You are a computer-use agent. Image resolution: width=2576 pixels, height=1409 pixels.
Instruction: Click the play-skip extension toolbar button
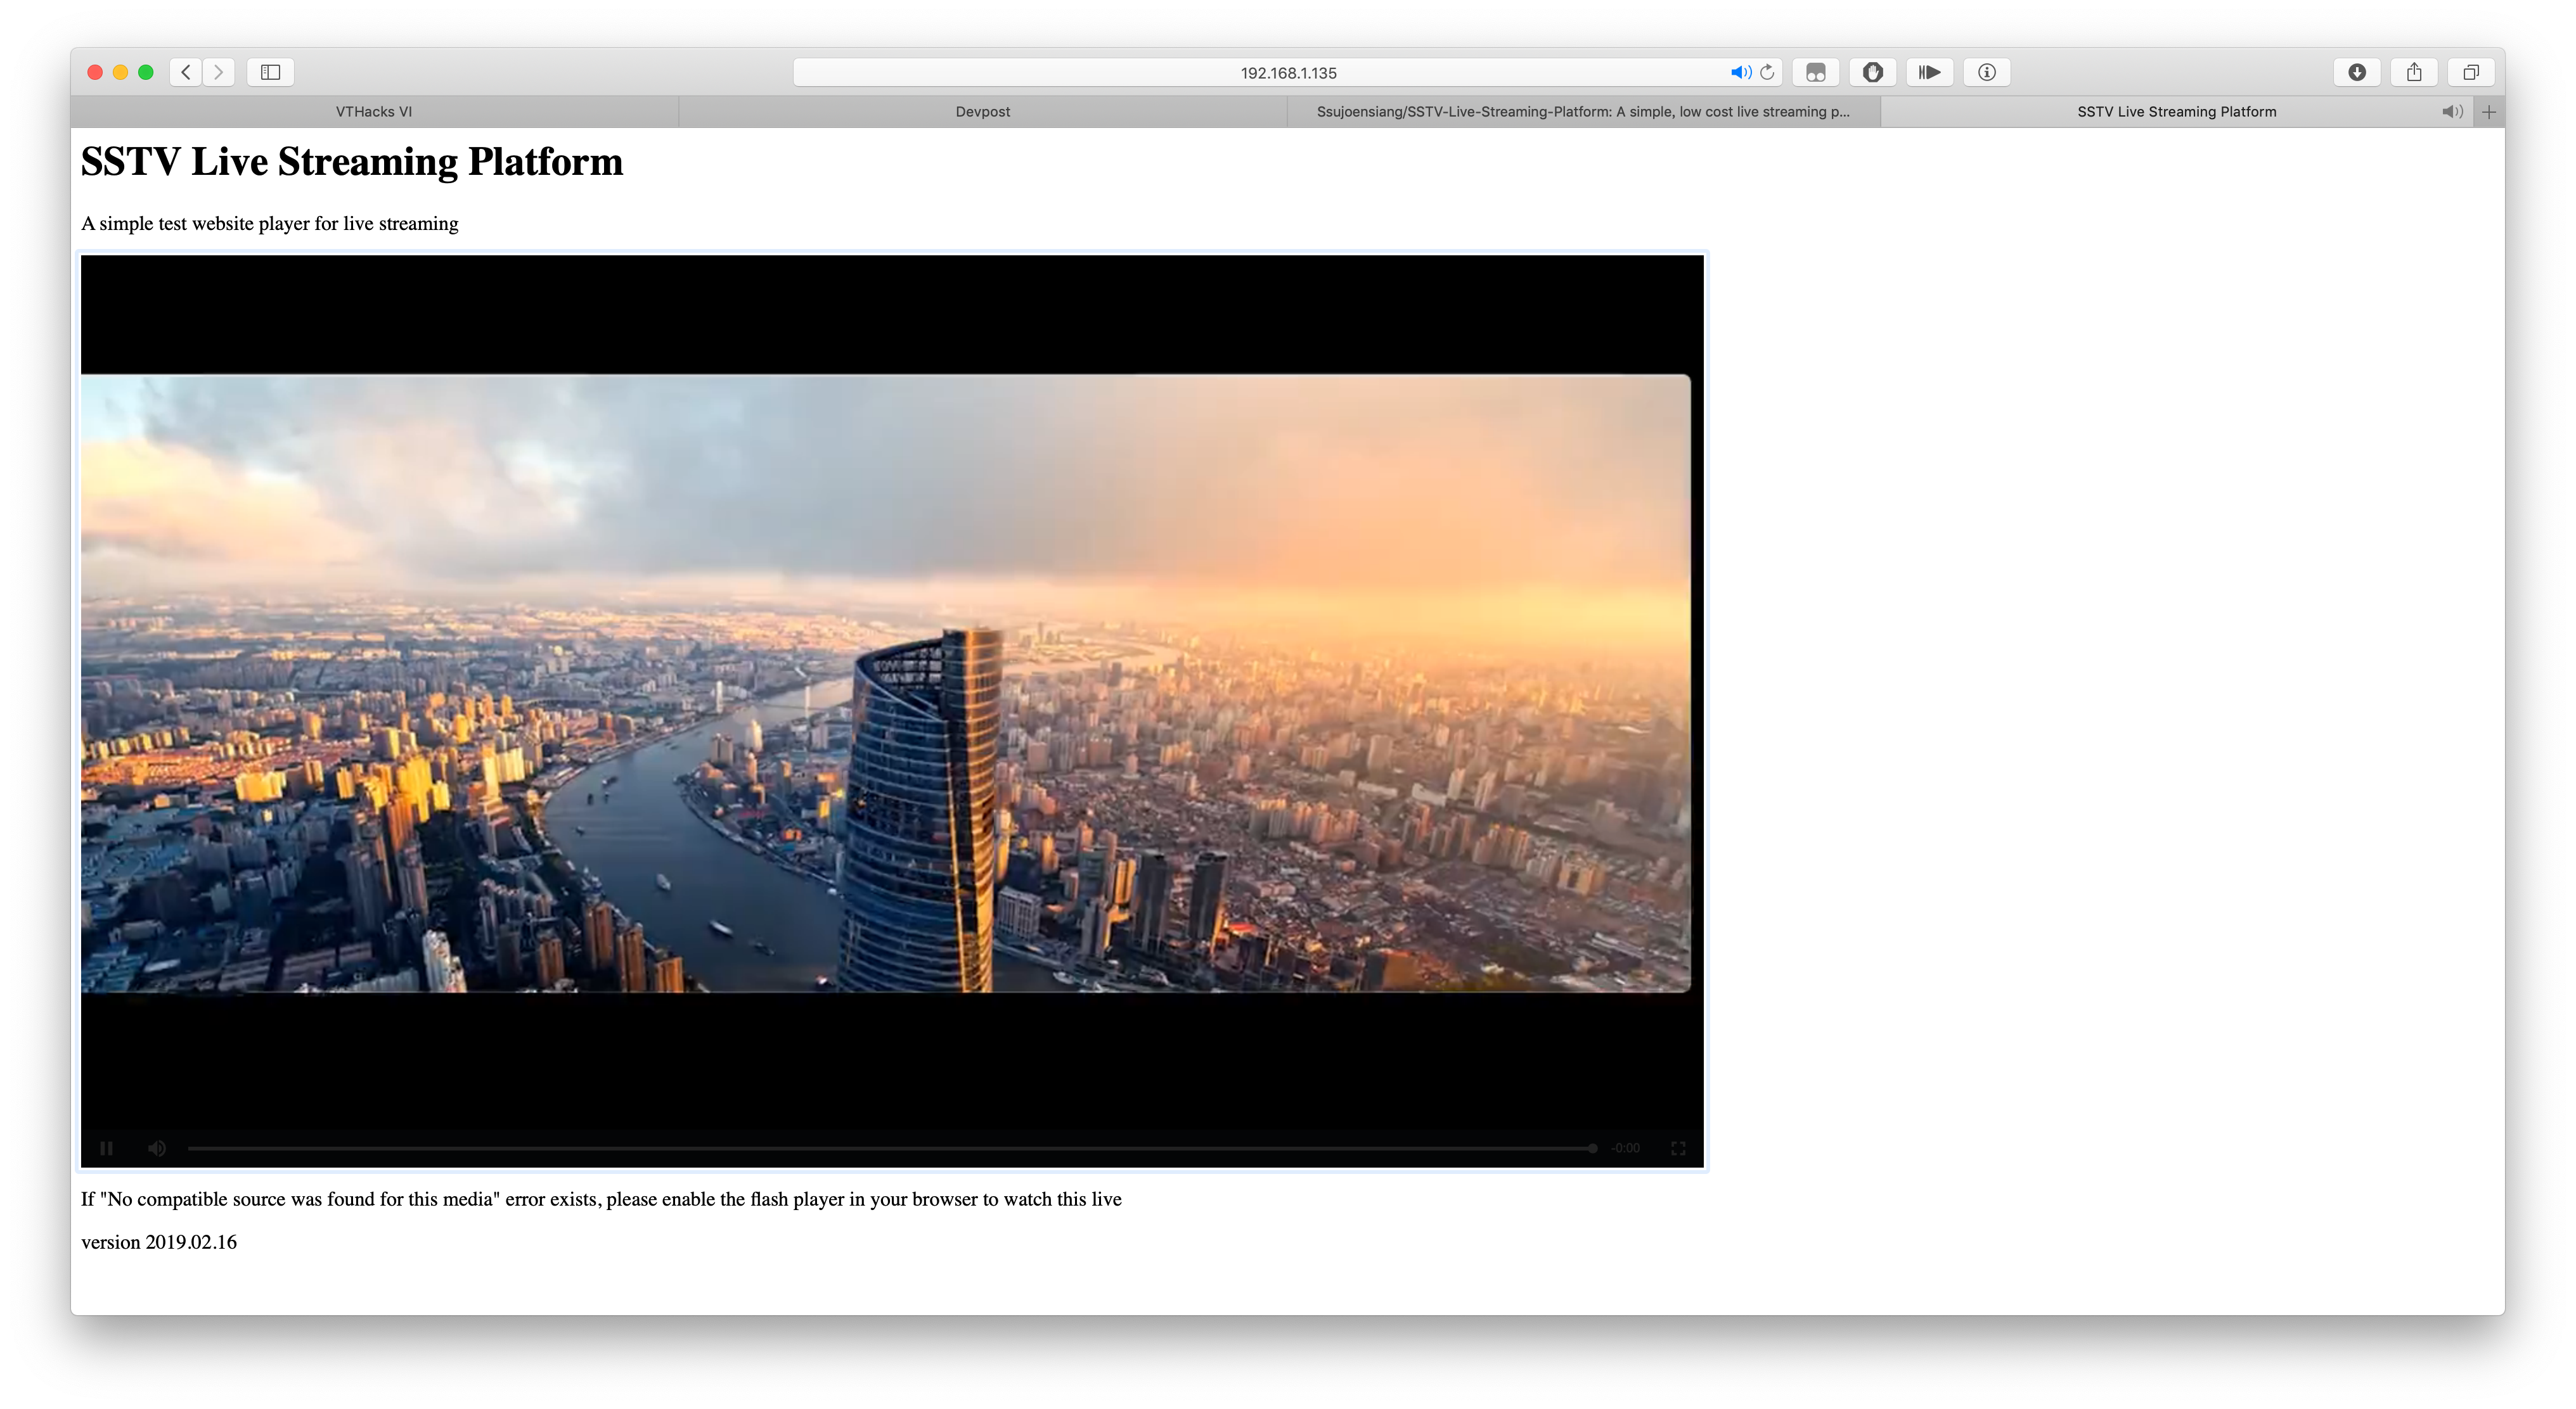point(1929,72)
